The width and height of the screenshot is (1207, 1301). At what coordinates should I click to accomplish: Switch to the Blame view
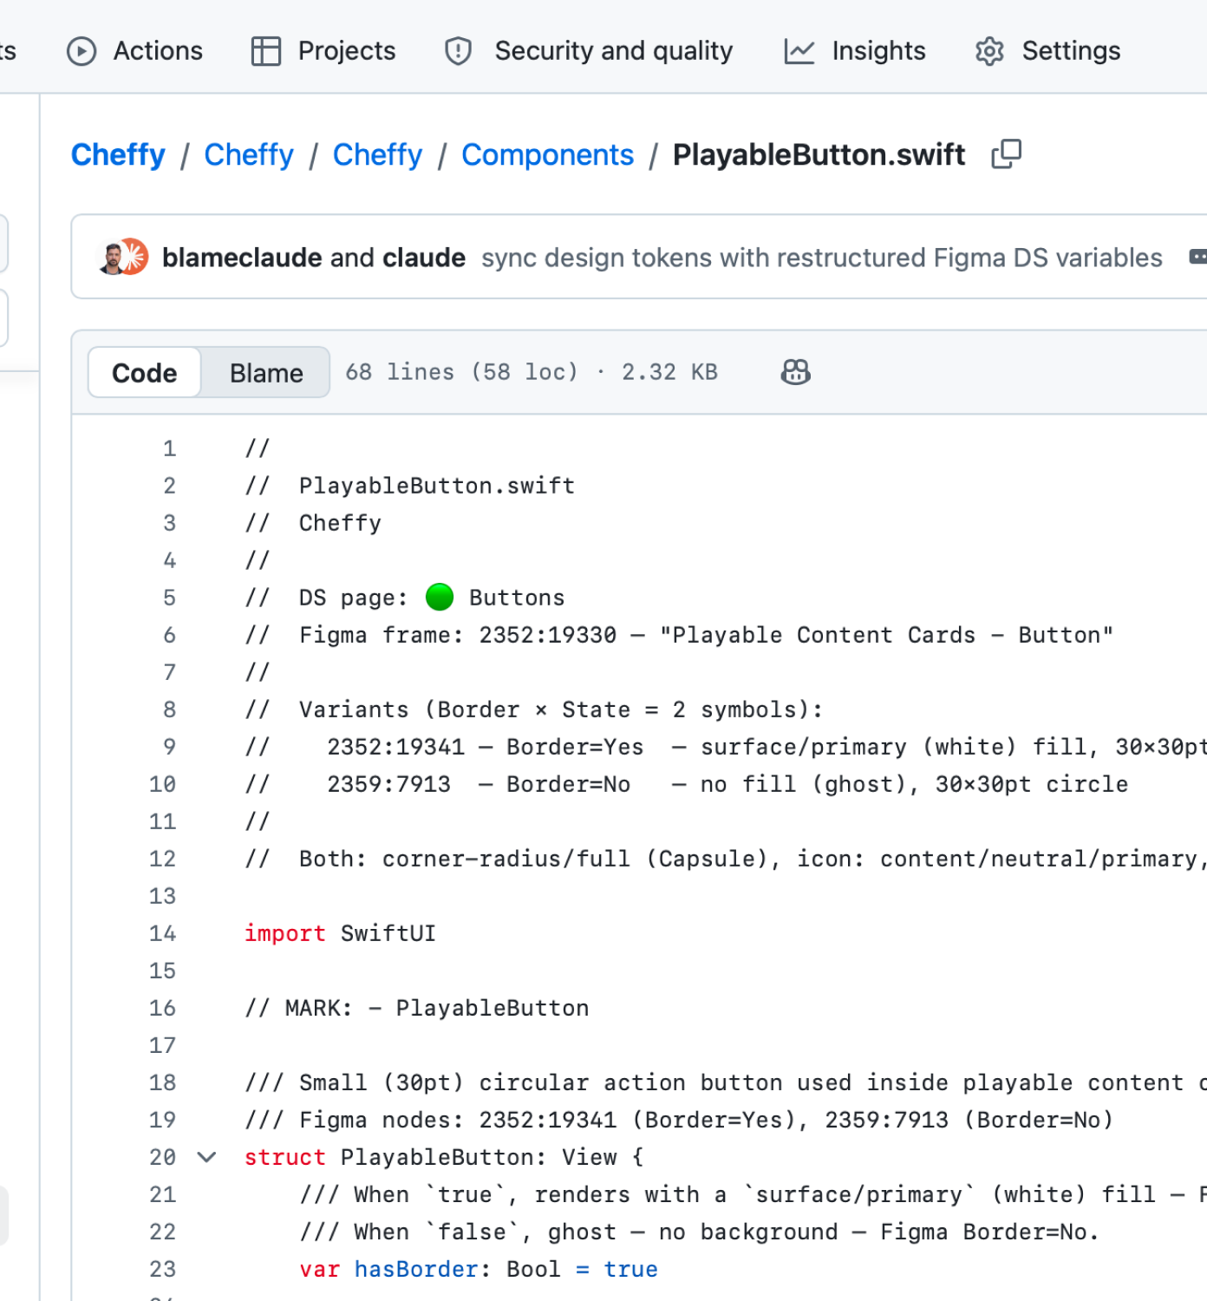click(266, 373)
